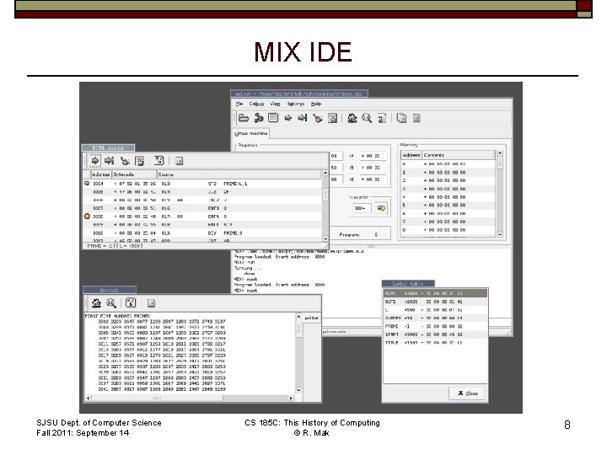The height and width of the screenshot is (455, 607).
Task: Click the character-format icon in Devices toolbar
Action: coord(131,303)
